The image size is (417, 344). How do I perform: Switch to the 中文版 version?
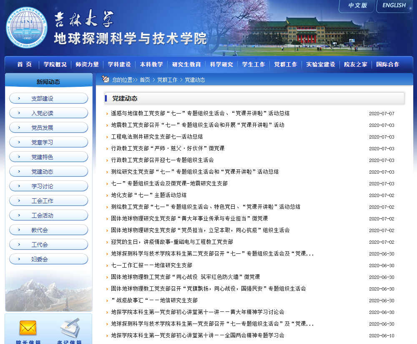357,5
